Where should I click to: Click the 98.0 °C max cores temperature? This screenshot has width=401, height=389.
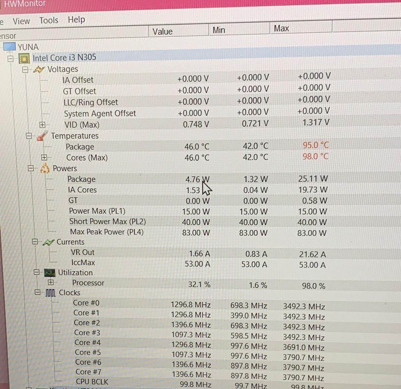pyautogui.click(x=315, y=157)
